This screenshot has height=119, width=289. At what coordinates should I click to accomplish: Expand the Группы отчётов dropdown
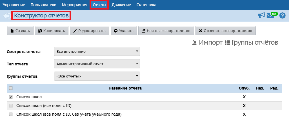(97, 76)
